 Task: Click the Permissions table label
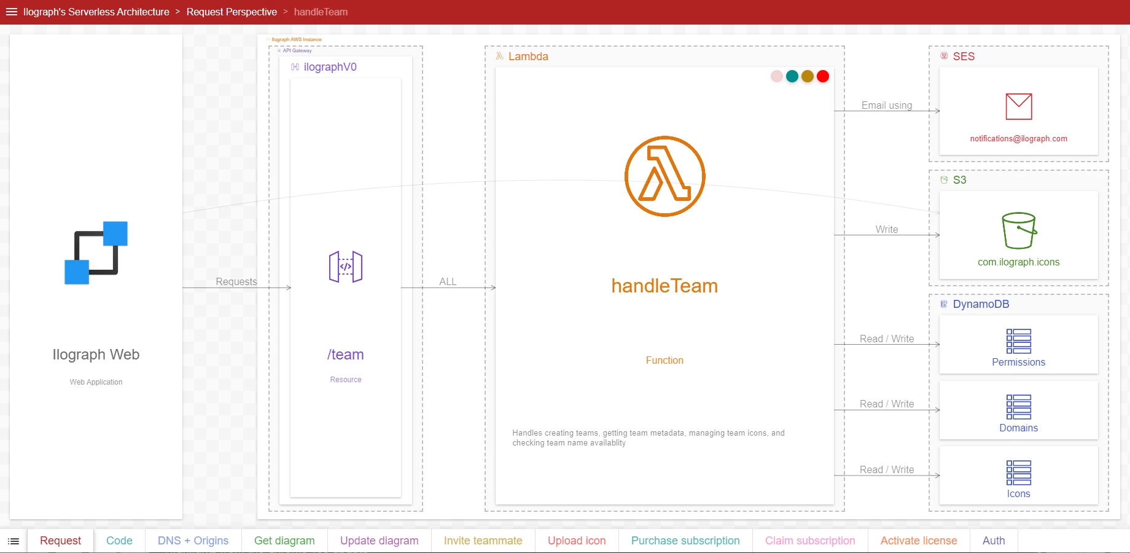click(1018, 363)
